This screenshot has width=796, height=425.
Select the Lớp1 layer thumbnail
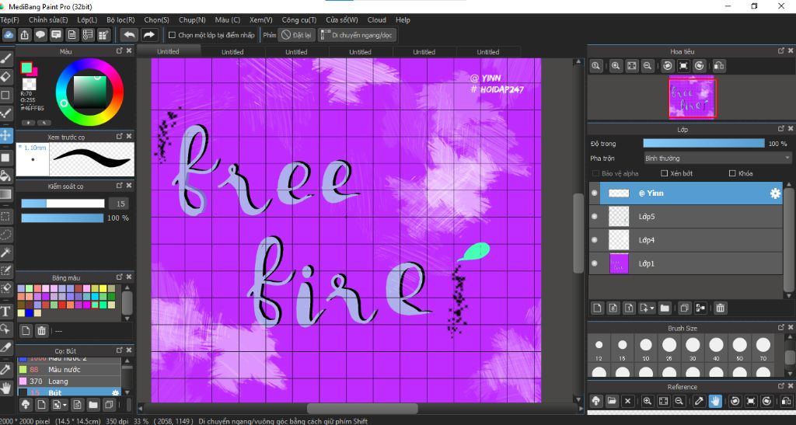point(619,263)
